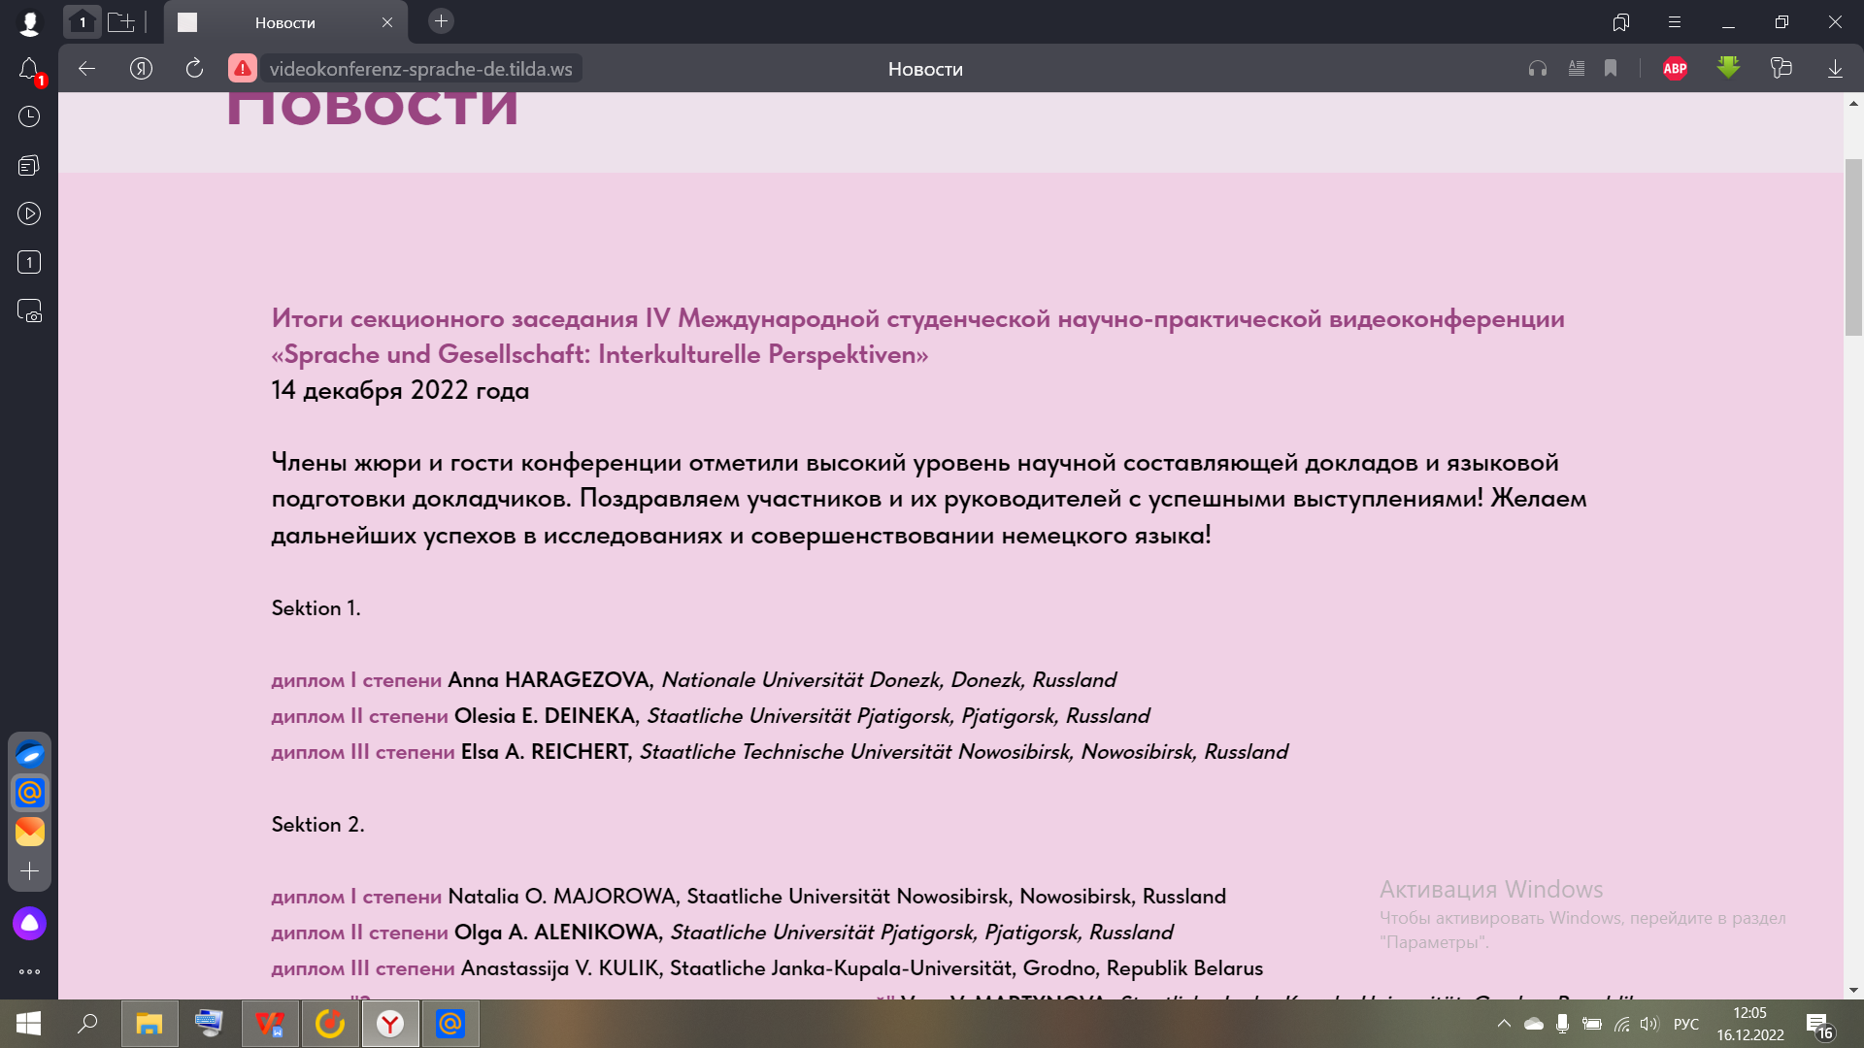Click the red site security warning icon

(x=243, y=69)
